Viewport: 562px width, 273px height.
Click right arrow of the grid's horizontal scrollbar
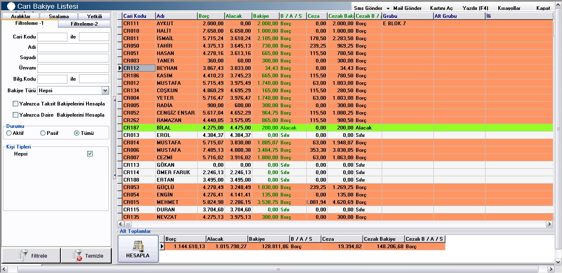(x=549, y=224)
